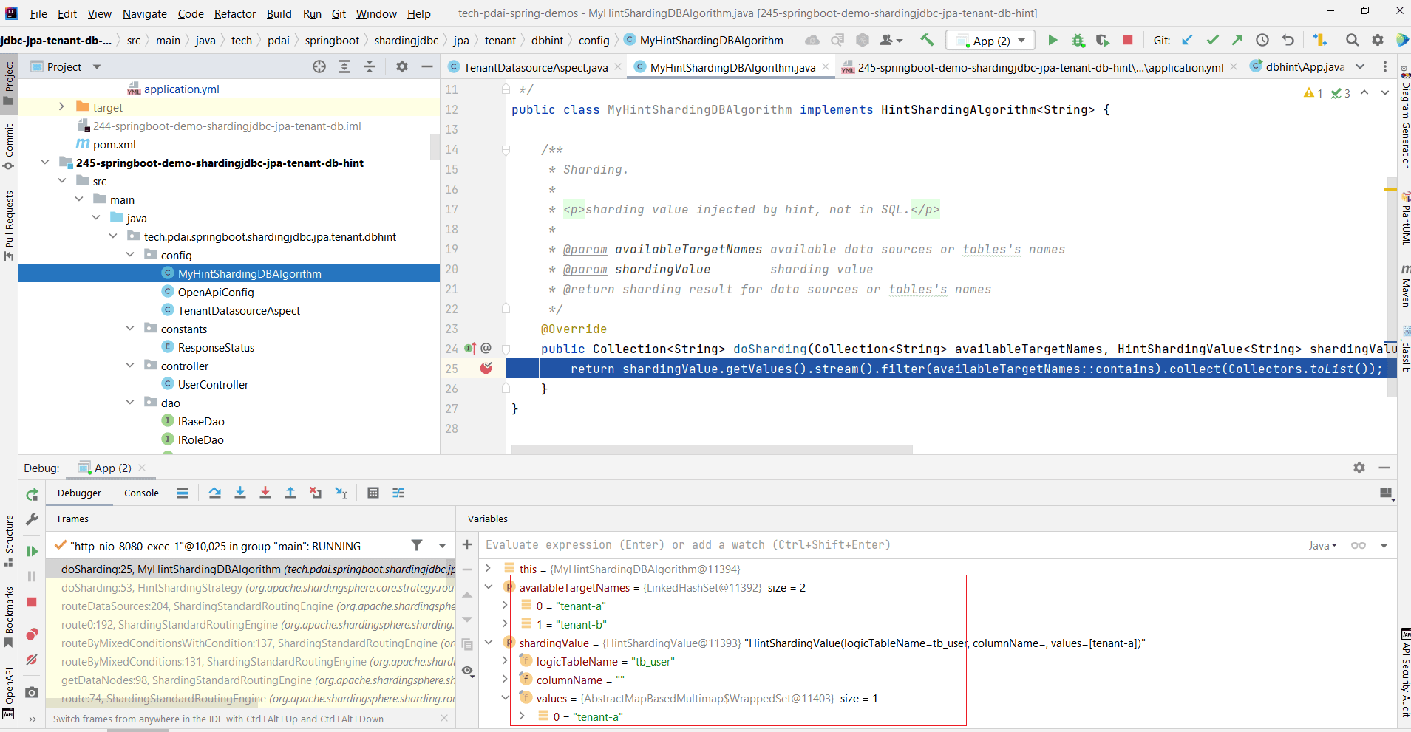Open TenantDatasourceAspect.java editor tab
This screenshot has width=1411, height=732.
point(535,67)
